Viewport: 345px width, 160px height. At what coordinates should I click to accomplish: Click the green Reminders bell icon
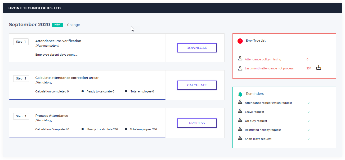(240, 94)
